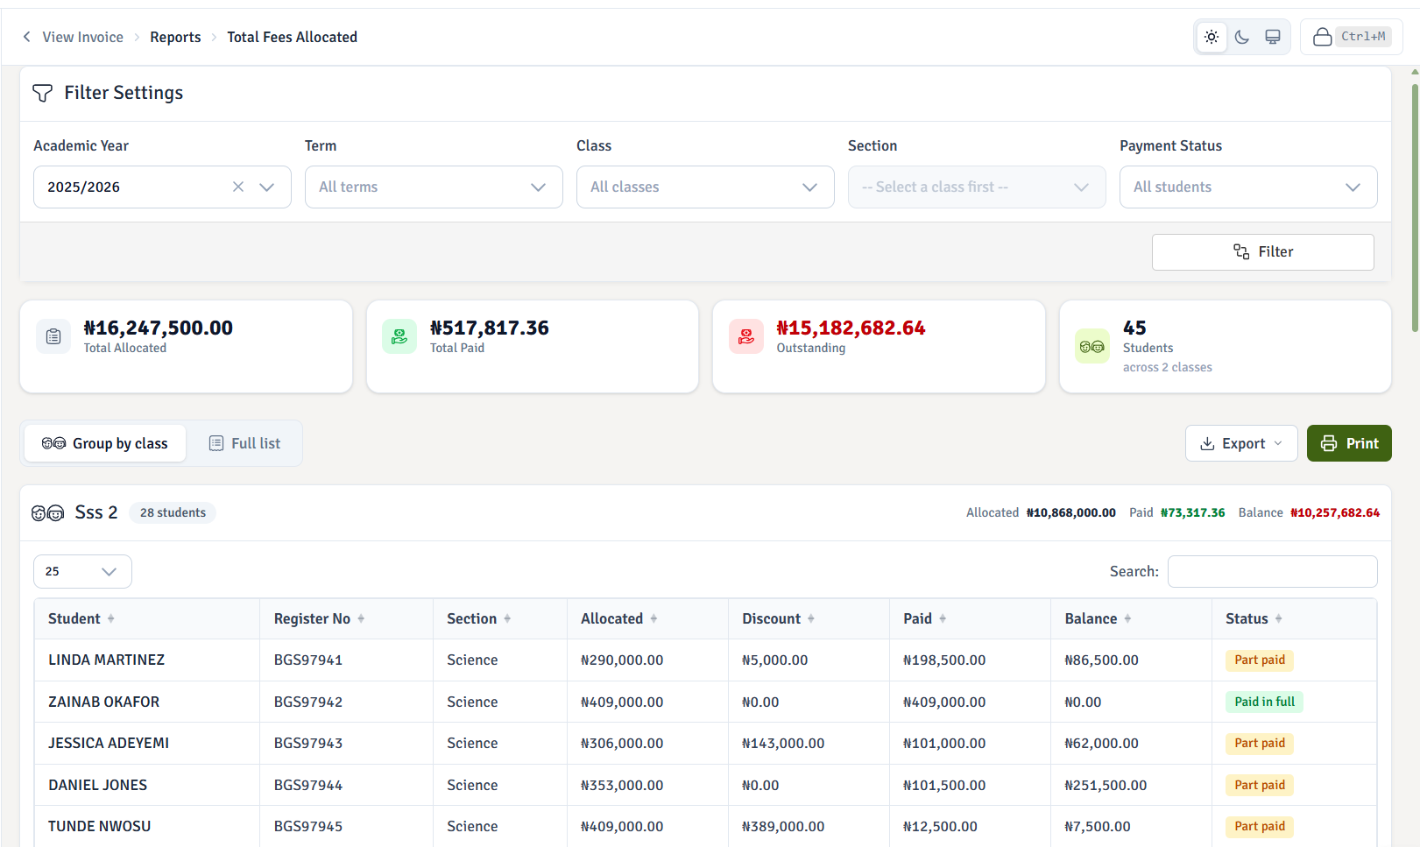This screenshot has width=1420, height=847.
Task: Click the Filter Settings funnel icon
Action: [42, 93]
